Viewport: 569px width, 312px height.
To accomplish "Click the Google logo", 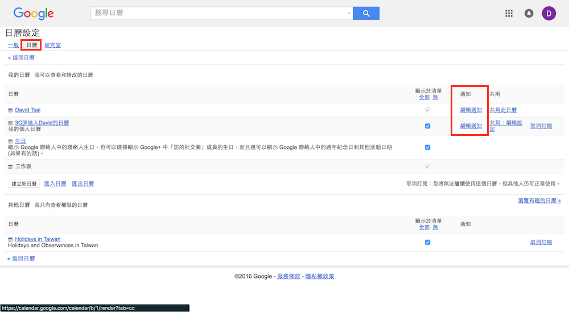I will point(34,14).
